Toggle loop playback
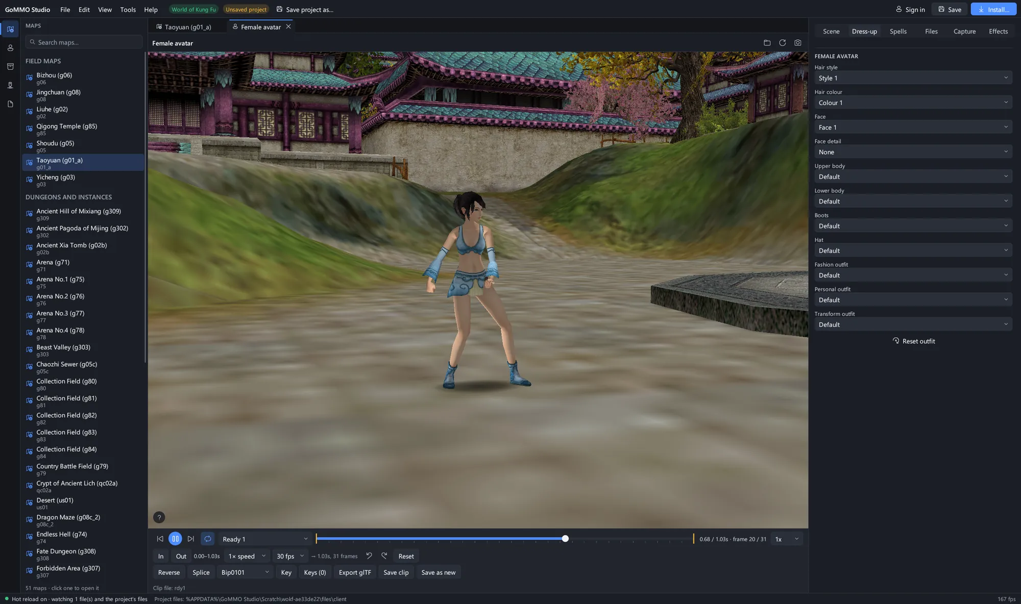The width and height of the screenshot is (1021, 604). point(208,539)
